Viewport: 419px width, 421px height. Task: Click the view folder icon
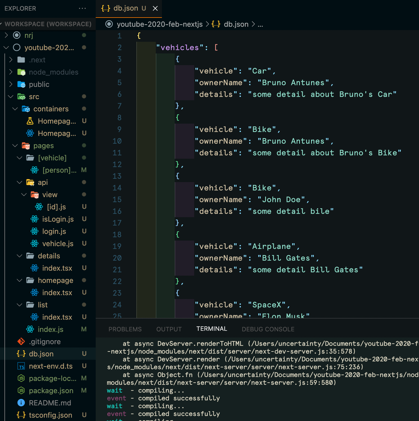click(34, 194)
